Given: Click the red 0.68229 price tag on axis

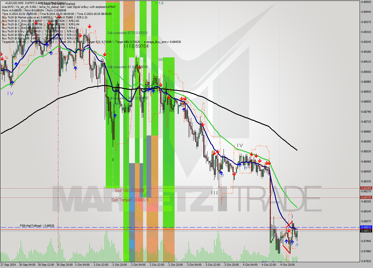Looking at the screenshot, I should click(x=366, y=197).
